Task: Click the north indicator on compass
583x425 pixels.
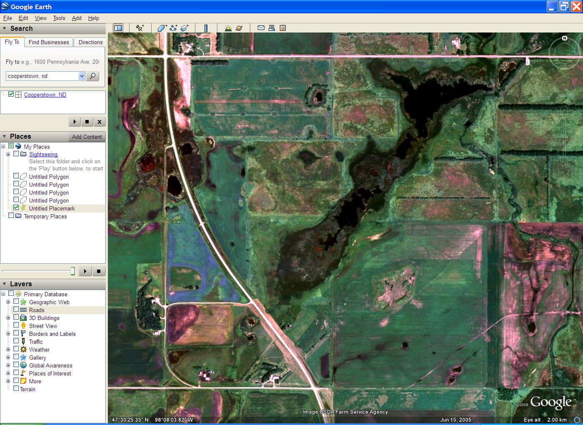Action: 565,38
